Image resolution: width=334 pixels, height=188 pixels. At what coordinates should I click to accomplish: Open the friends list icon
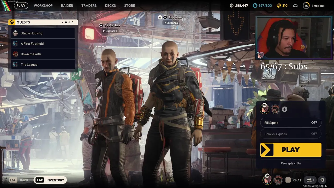310,180
